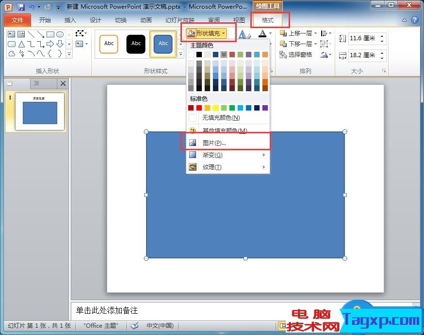Click the Send Backward (下移一层) button
Viewport: 424px width, 335px height.
[x=297, y=44]
